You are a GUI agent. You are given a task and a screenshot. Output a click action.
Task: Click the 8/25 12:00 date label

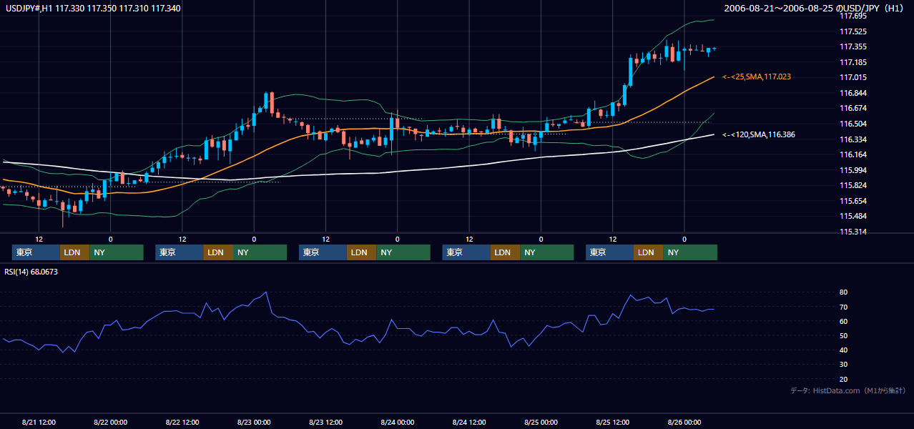click(612, 422)
